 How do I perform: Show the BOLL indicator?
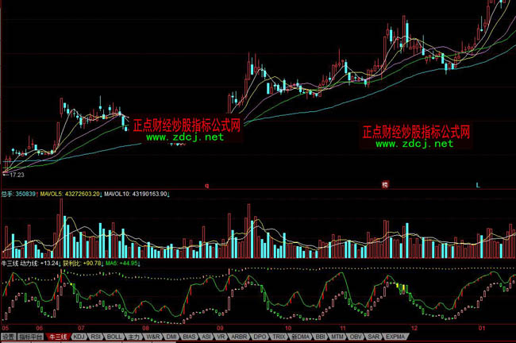click(114, 337)
